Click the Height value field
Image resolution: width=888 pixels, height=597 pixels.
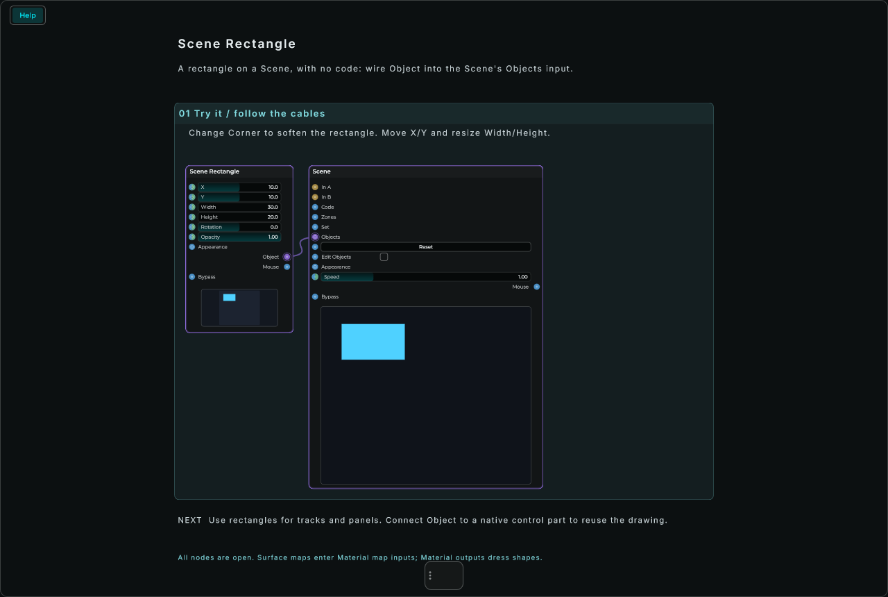239,217
